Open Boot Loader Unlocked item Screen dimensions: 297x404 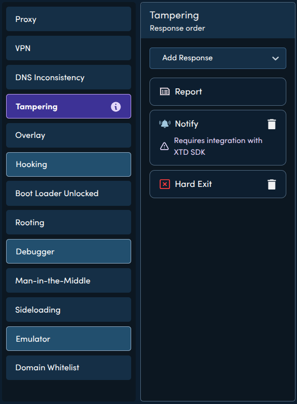69,194
